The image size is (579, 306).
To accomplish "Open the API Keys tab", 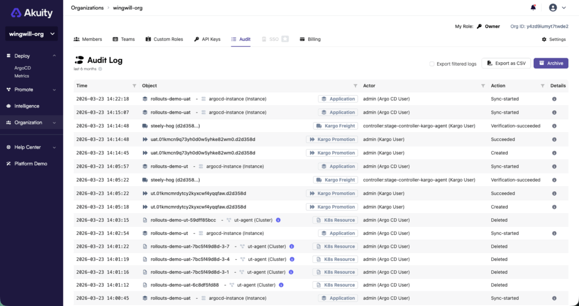I will (x=207, y=39).
